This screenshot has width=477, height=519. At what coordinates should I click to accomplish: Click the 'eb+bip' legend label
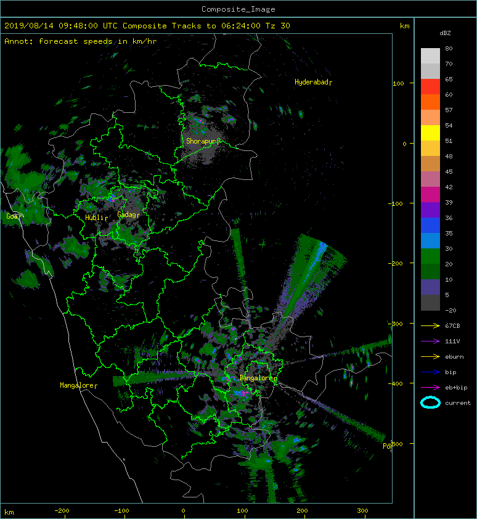click(x=456, y=388)
